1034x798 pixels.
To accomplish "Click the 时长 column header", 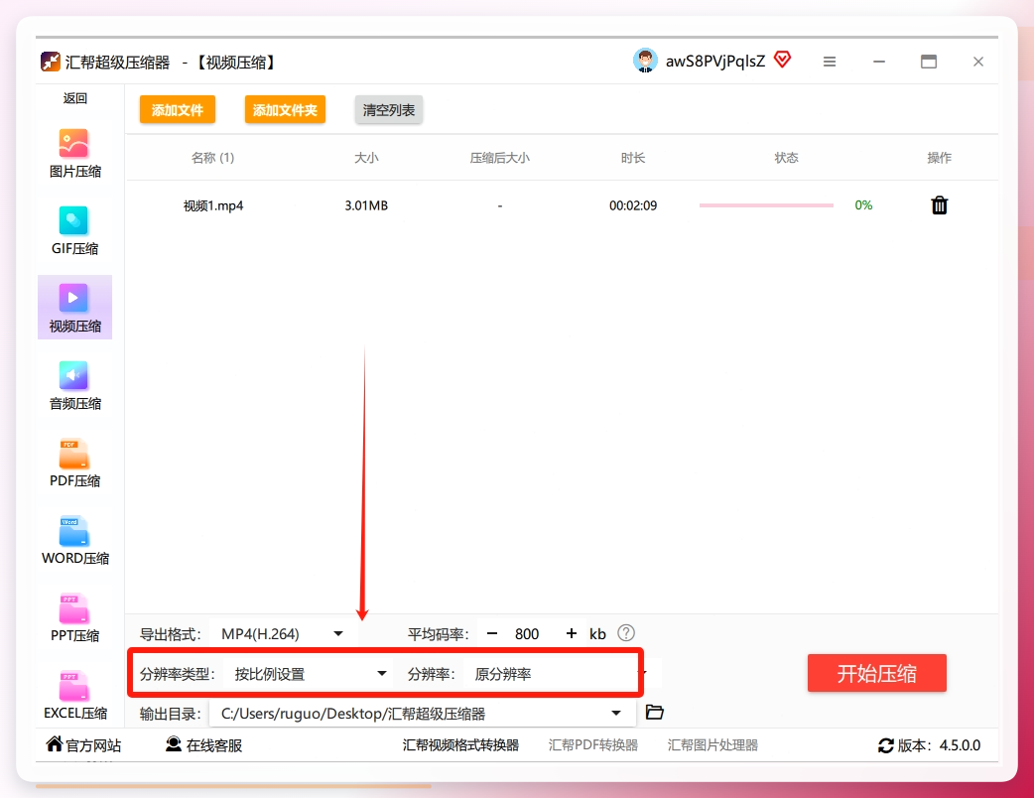I will point(632,158).
